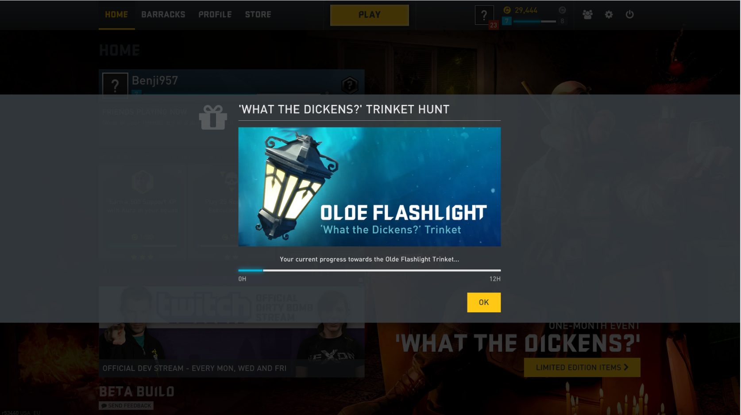The height and width of the screenshot is (415, 741).
Task: Click the hexagon badge beside Benji957
Action: pos(350,85)
